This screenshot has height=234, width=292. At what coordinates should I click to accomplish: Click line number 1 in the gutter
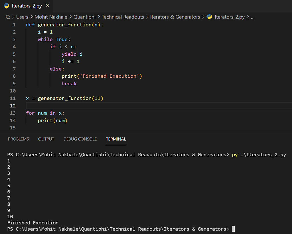coord(14,25)
